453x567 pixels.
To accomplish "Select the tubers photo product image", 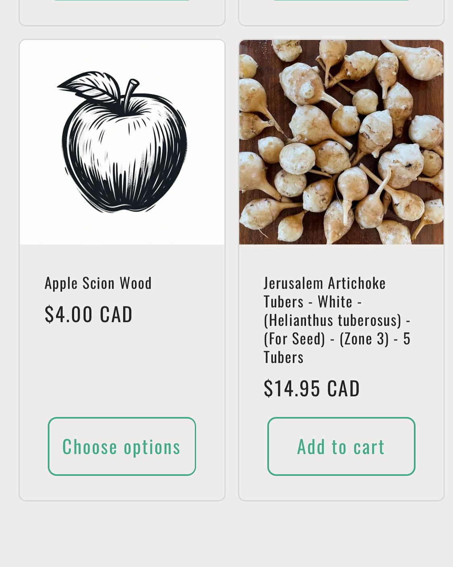I will coord(341,142).
